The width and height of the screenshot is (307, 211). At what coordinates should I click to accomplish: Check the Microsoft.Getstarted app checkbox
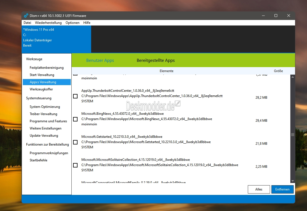(75, 142)
